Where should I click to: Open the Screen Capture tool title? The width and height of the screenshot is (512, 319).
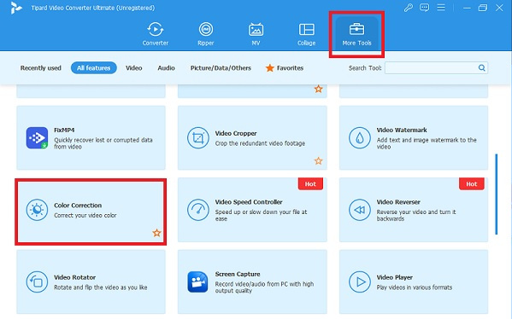[x=238, y=274]
